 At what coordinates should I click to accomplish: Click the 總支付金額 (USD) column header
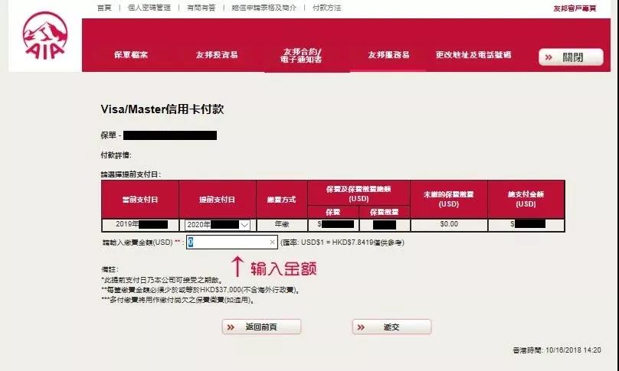[x=526, y=200]
